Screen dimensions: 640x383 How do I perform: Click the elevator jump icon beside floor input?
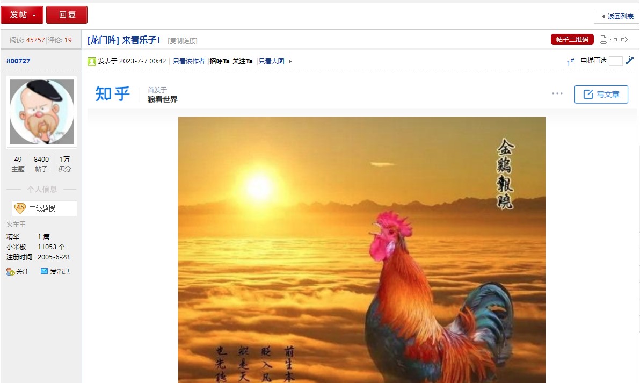[x=629, y=60]
